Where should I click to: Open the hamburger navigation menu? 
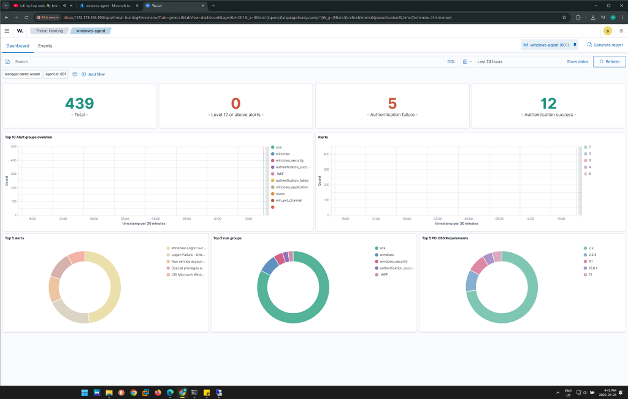(x=7, y=31)
